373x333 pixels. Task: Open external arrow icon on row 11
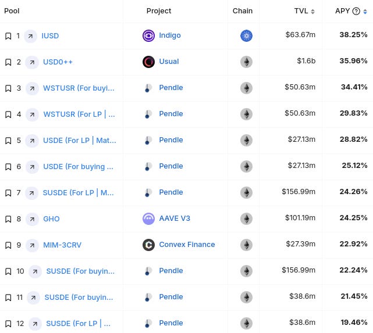pyautogui.click(x=33, y=298)
